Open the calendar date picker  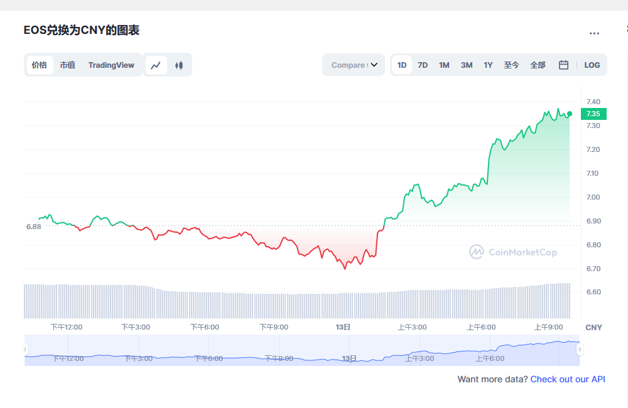tap(563, 65)
